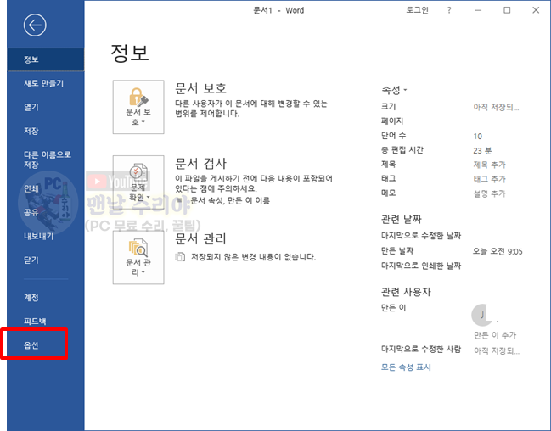Close the Word window

(536, 10)
